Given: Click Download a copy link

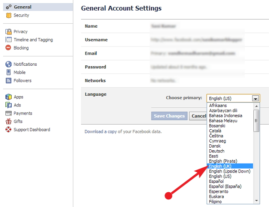Looking at the screenshot, I should click(100, 131).
